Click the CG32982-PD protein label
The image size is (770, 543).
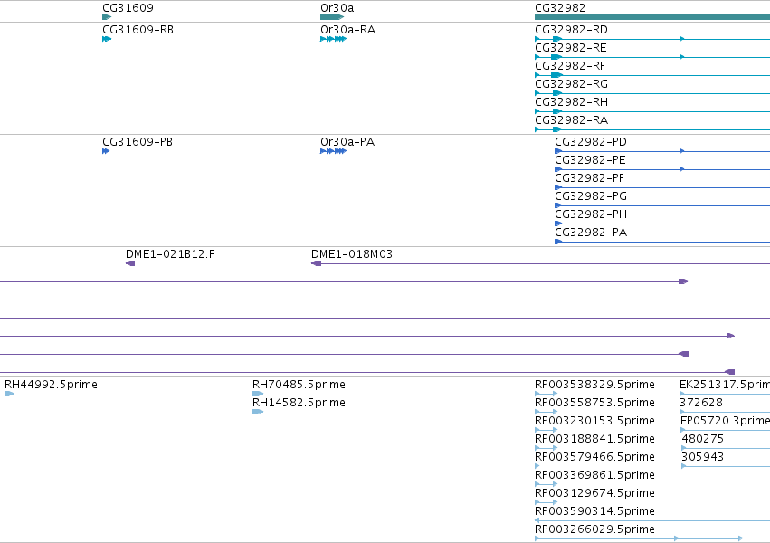591,142
